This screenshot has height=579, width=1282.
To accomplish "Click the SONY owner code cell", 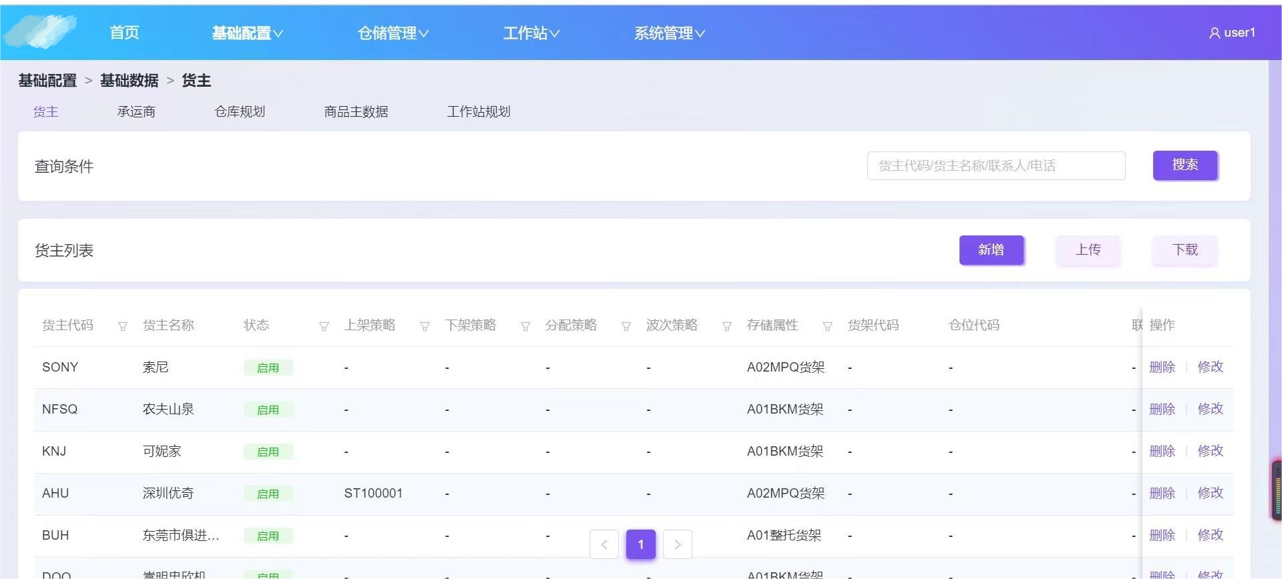I will 60,368.
